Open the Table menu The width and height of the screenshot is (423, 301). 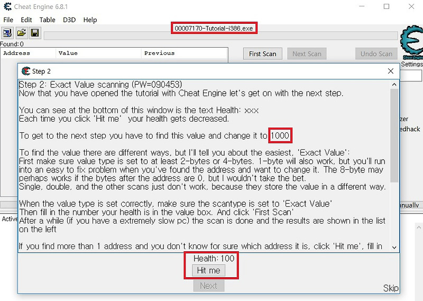click(x=47, y=20)
